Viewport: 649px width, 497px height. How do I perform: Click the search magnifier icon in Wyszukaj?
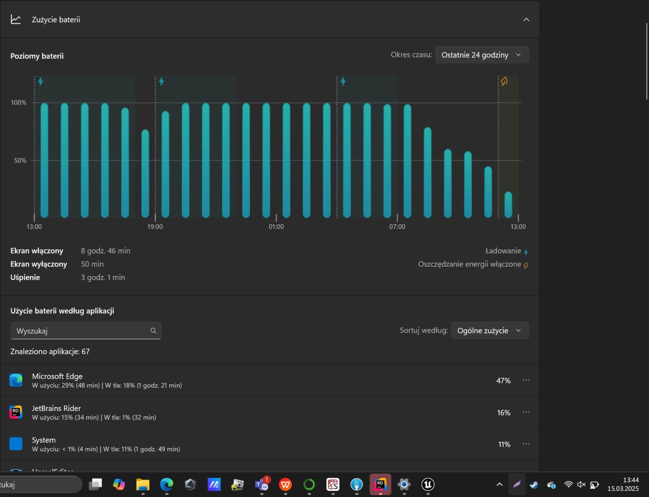153,331
